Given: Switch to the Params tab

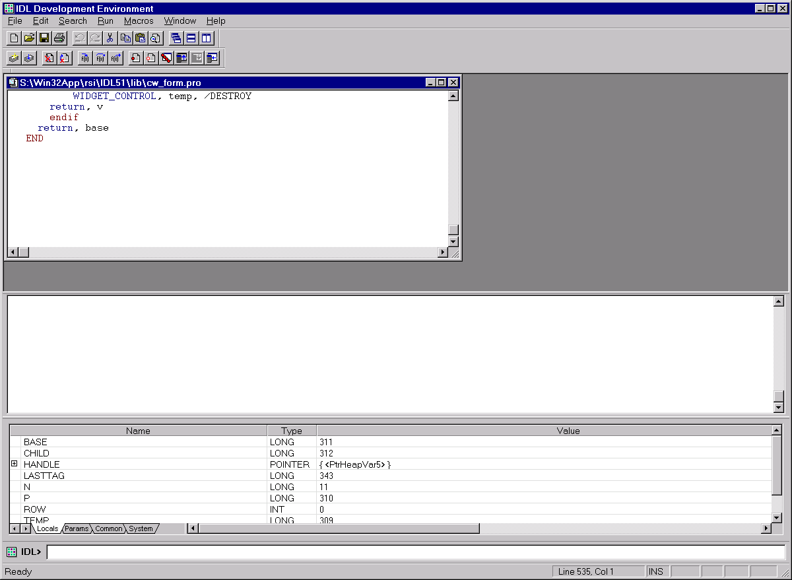Looking at the screenshot, I should click(x=77, y=528).
